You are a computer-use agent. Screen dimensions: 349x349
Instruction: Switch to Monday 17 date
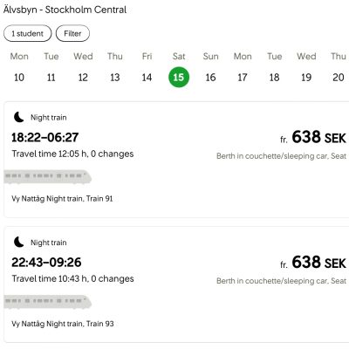[243, 68]
